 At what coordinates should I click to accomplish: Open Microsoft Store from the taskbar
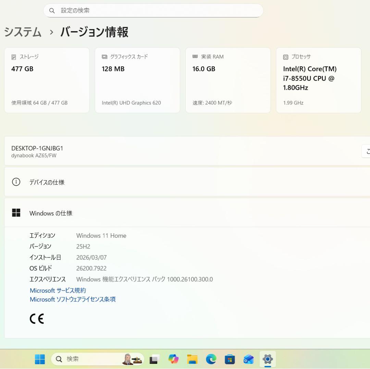[230, 359]
